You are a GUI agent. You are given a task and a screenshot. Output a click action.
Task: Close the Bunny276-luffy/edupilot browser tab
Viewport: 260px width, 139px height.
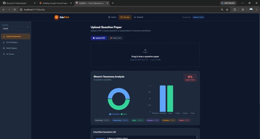point(35,3)
